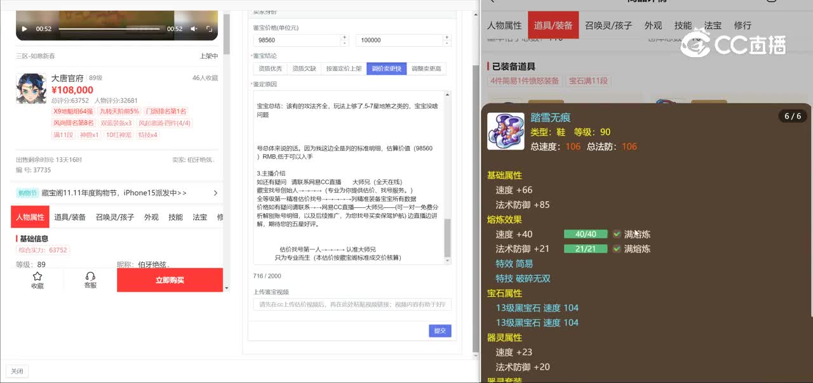Viewport: 813px width, 383px height.
Task: Click the CC直播 logo watermark
Action: [x=734, y=44]
